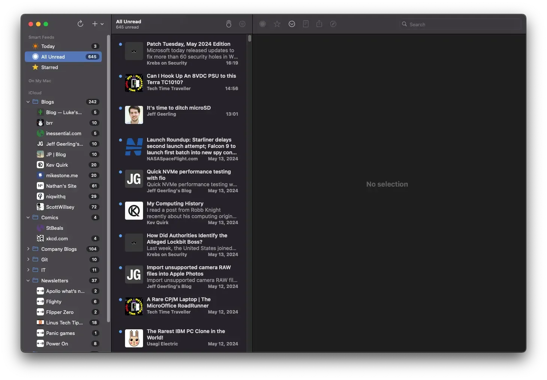This screenshot has width=547, height=380.
Task: Open in browser using the compass icon
Action: 333,24
